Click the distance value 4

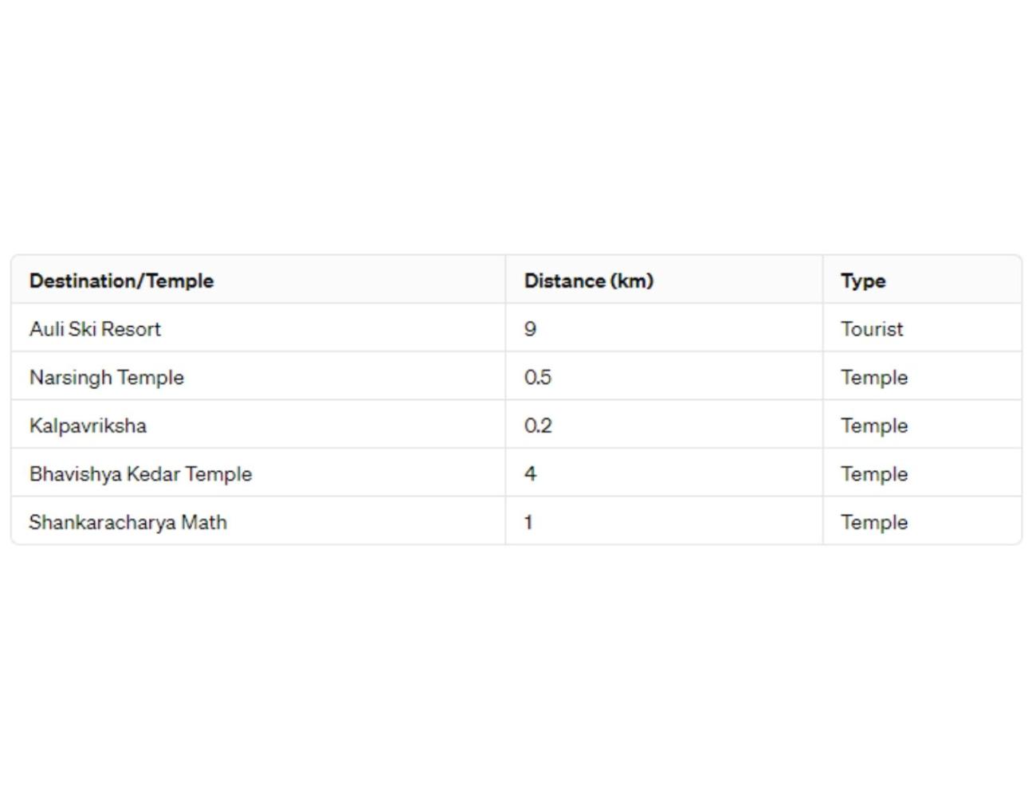click(530, 473)
